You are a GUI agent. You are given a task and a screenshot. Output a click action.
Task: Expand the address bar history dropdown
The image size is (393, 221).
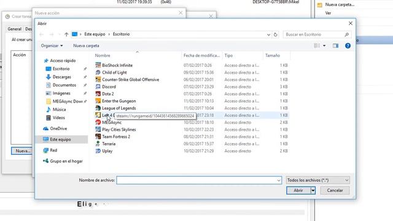268,34
